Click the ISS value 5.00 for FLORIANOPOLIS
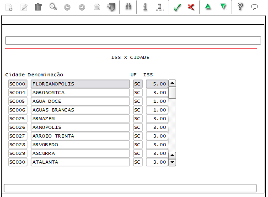268x197 pixels. point(157,84)
